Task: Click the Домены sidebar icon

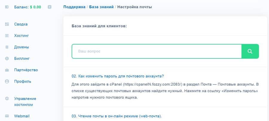Action: pos(7,47)
